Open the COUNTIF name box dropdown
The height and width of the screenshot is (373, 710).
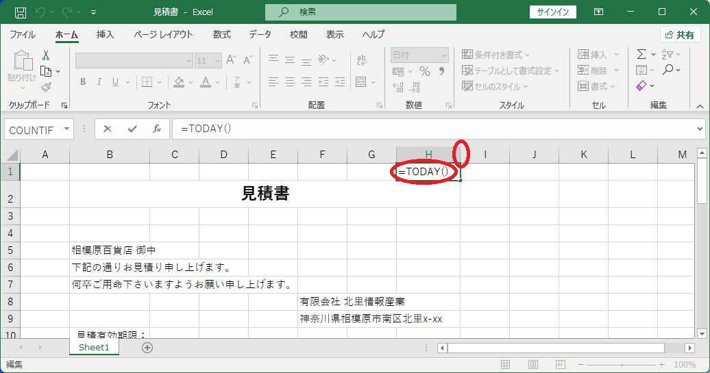67,129
